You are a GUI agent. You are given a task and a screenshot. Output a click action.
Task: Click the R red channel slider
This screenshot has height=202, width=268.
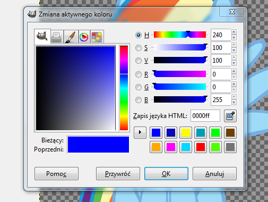[180, 74]
